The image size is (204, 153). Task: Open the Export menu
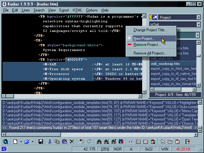[x=64, y=10]
